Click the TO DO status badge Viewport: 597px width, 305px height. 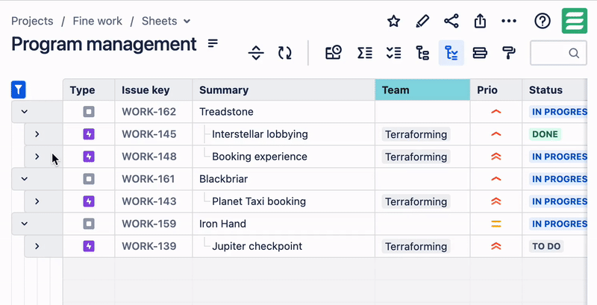[x=546, y=246]
